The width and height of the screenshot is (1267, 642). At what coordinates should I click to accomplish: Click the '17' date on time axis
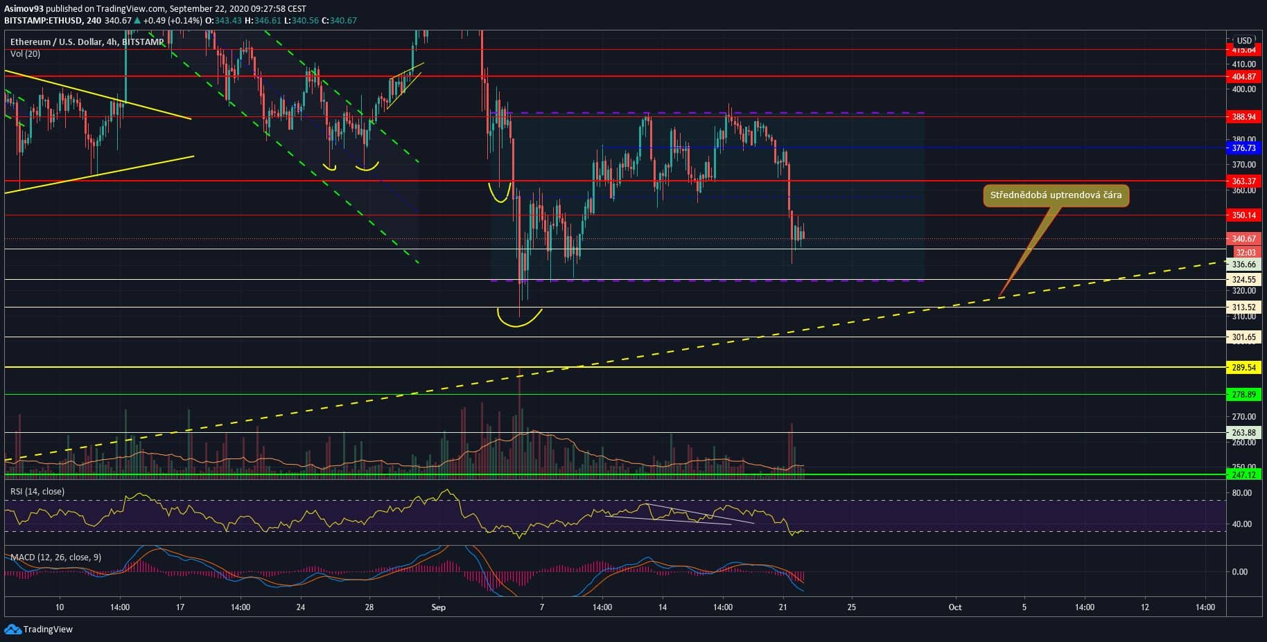(180, 607)
